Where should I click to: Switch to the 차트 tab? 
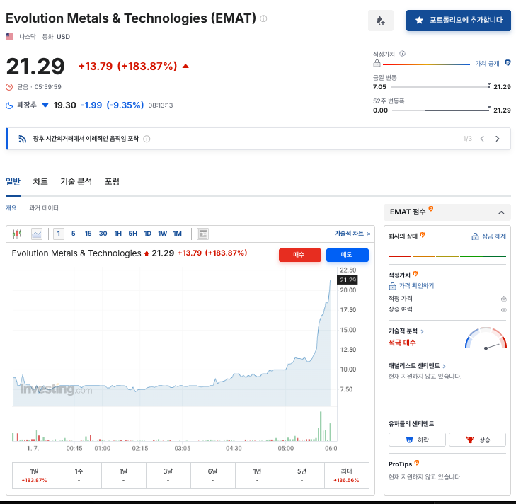(40, 181)
